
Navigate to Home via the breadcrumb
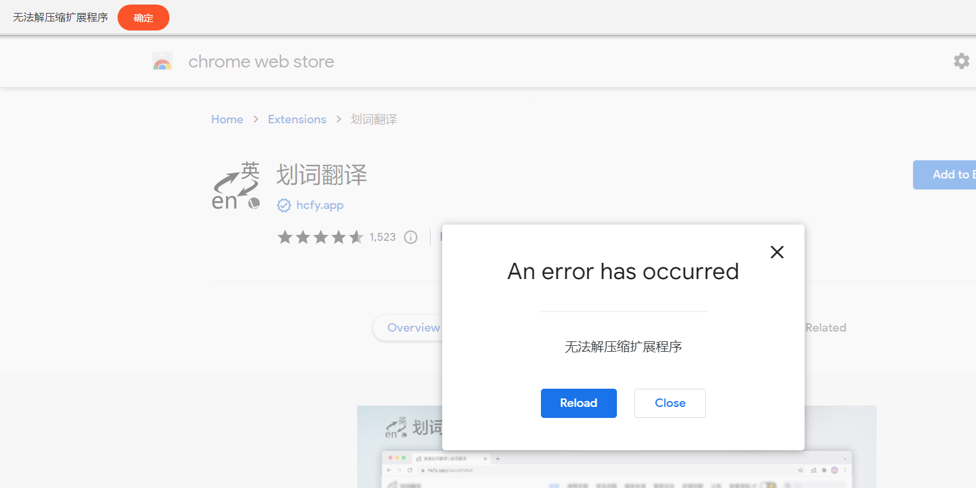227,119
